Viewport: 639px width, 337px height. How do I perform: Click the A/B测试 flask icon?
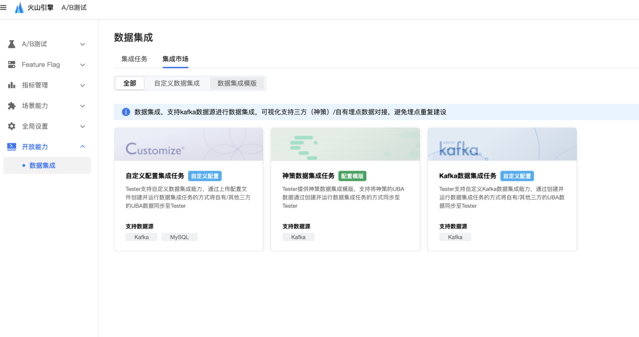pos(12,44)
